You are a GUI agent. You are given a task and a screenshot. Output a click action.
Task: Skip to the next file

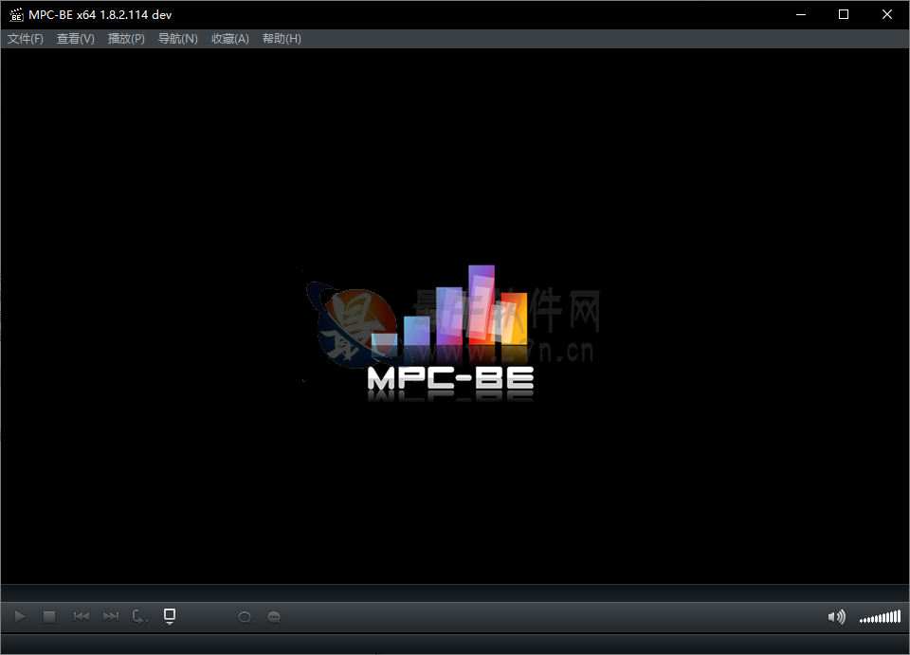pyautogui.click(x=111, y=617)
